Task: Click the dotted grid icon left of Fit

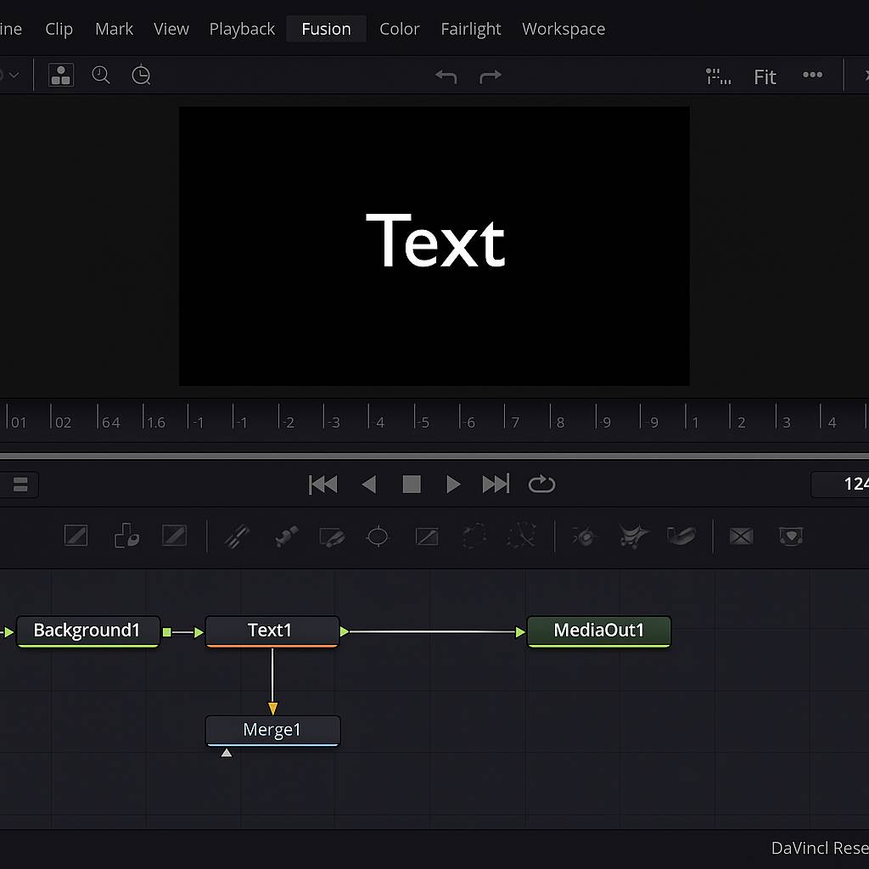Action: [718, 76]
